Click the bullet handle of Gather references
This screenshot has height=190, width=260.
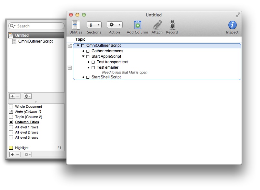(83, 51)
